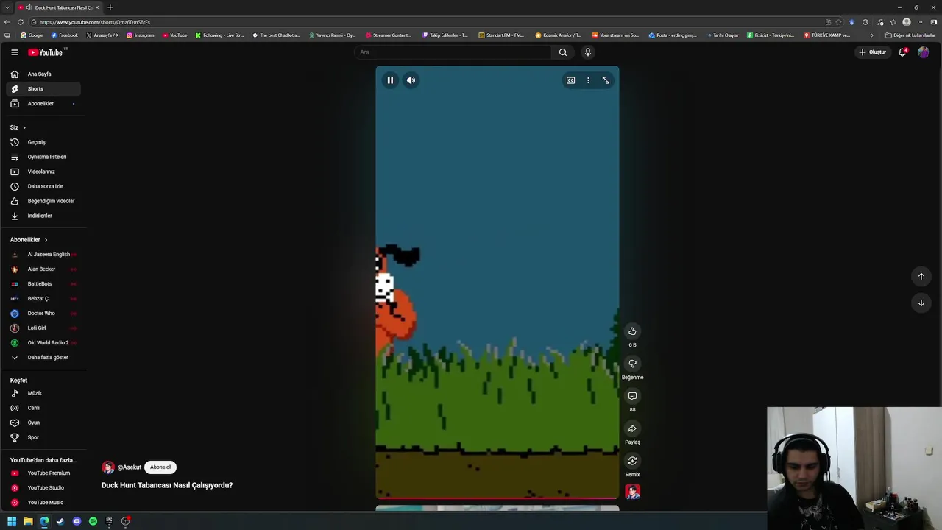
Task: Open Al Jazeera English subscription
Action: pos(43,255)
